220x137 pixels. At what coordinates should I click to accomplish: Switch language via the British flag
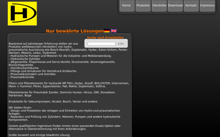(114, 31)
